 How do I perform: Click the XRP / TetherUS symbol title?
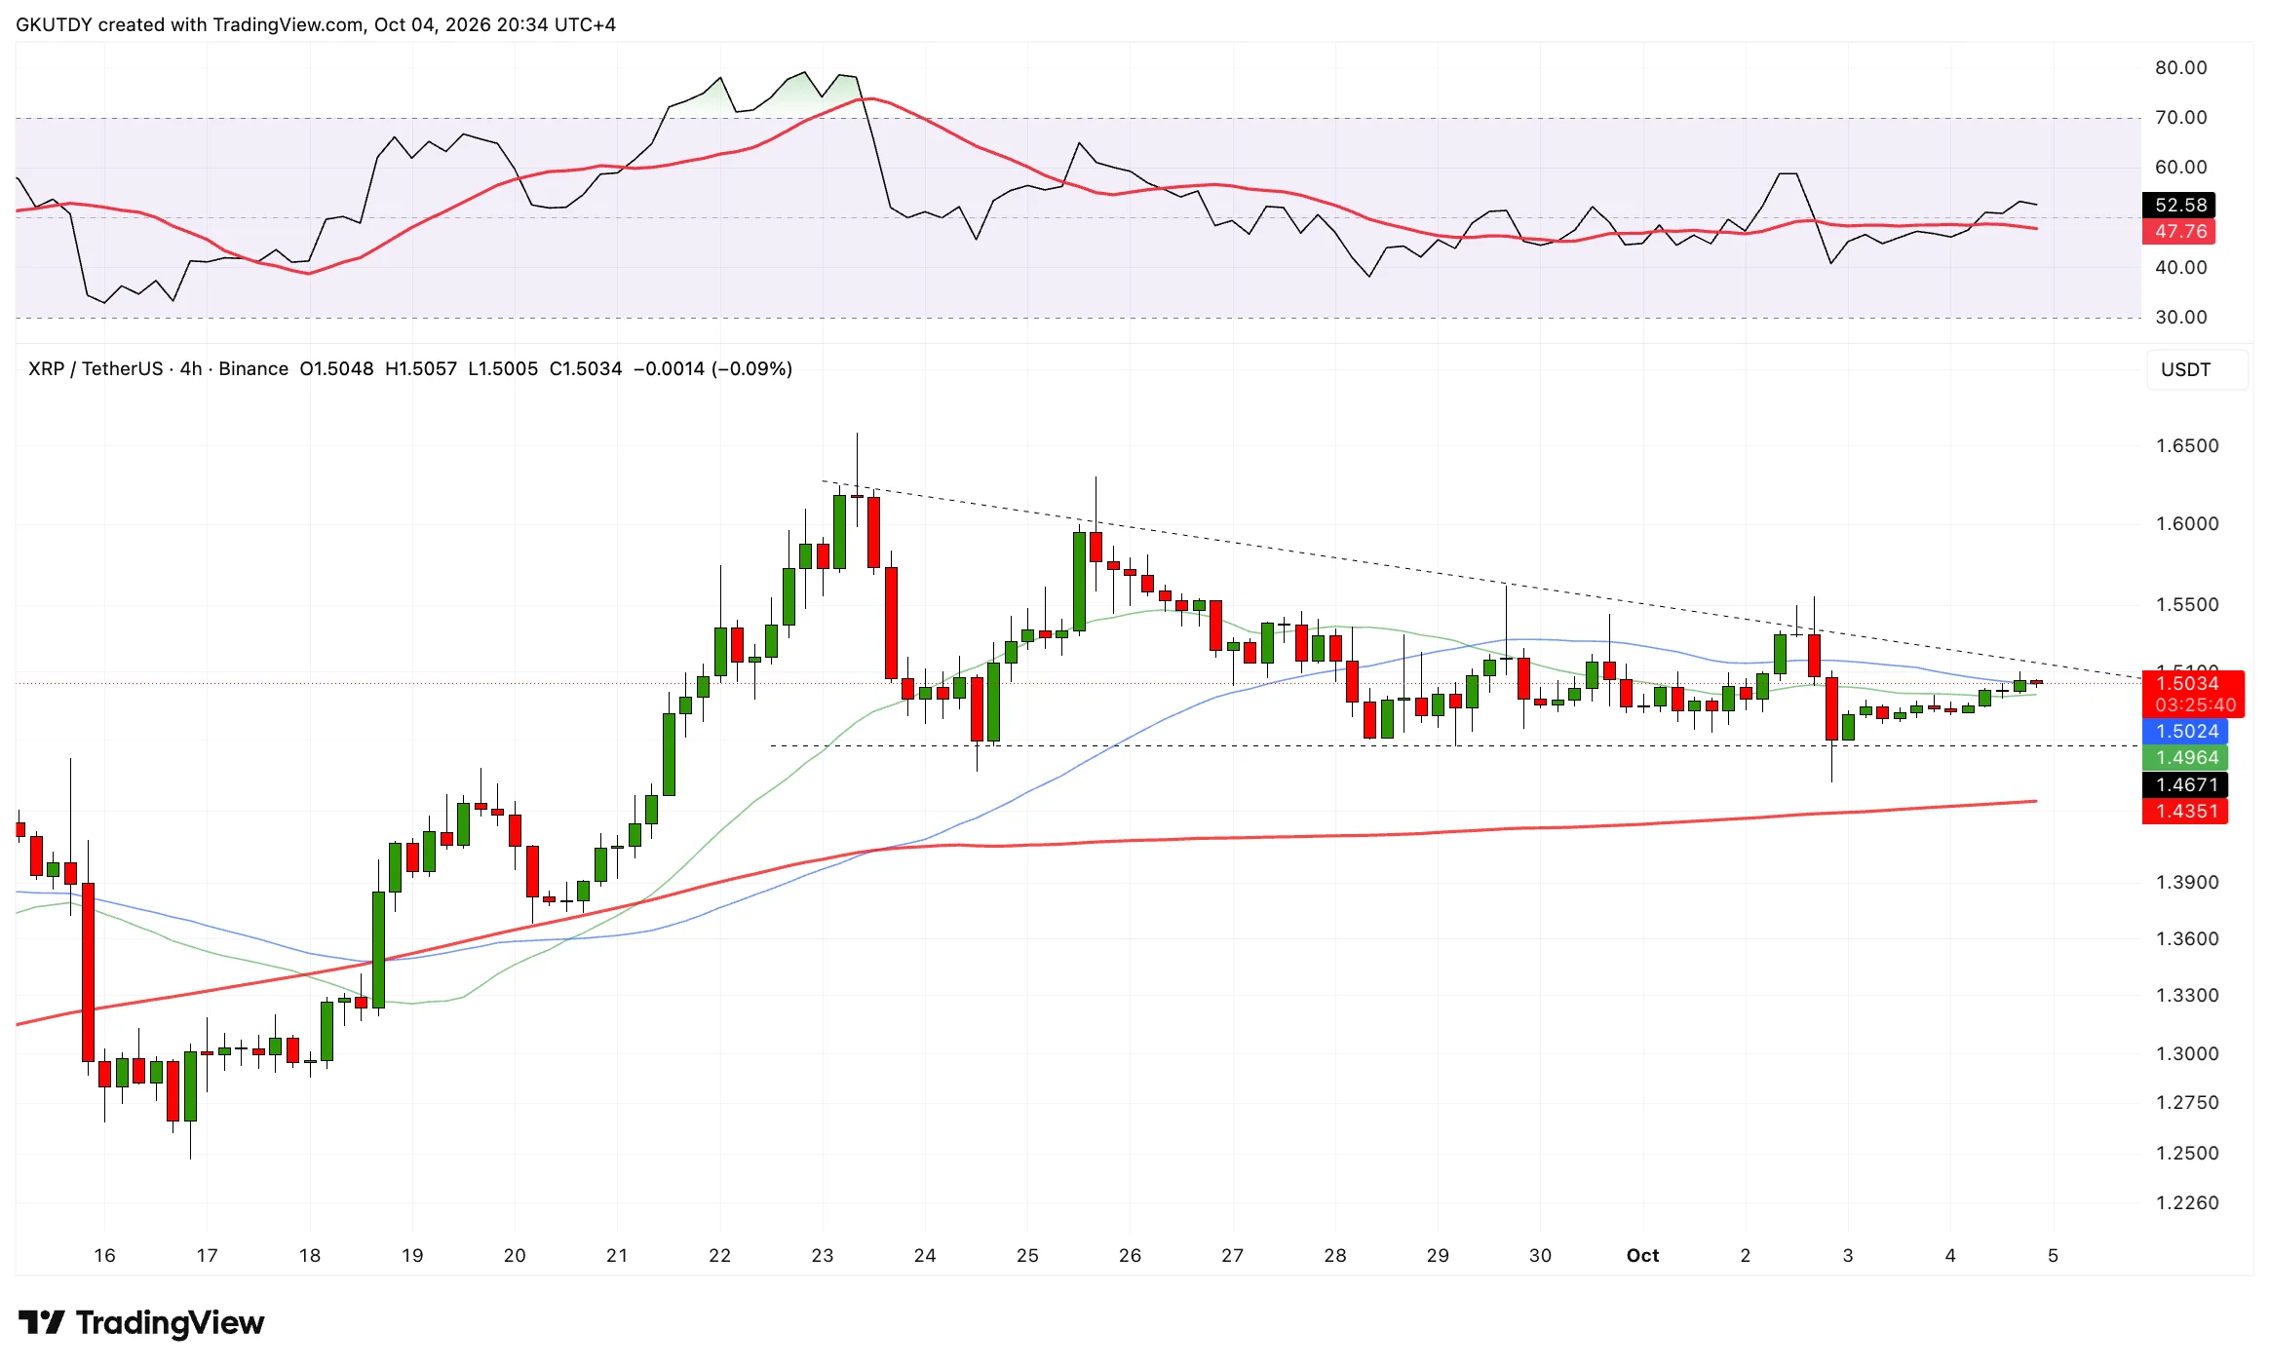tap(96, 368)
